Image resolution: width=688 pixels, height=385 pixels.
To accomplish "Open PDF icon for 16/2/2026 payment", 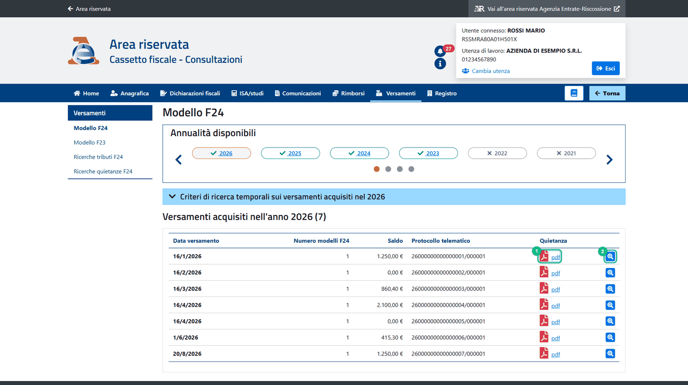I will tap(544, 273).
